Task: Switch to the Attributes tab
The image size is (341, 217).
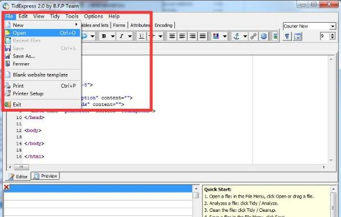Action: [x=140, y=25]
